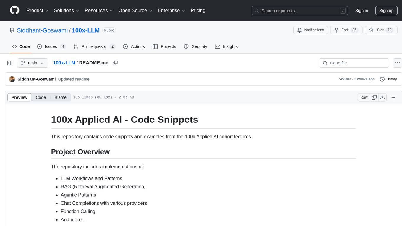Image resolution: width=402 pixels, height=226 pixels.
Task: Open the Pricing page
Action: click(198, 10)
